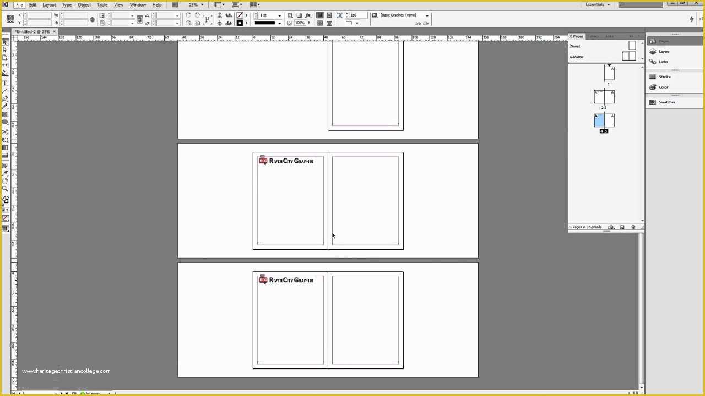This screenshot has height=396, width=705.
Task: Open the Basic Graphics Frame style dropdown
Action: tap(427, 15)
